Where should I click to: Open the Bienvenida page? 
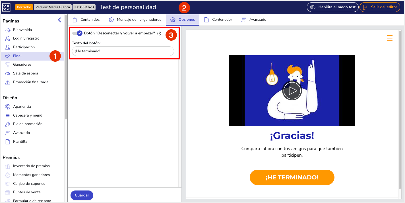(22, 30)
